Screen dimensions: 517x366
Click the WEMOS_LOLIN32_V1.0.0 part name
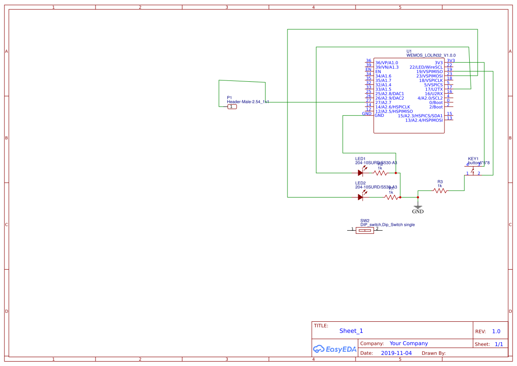(x=431, y=55)
